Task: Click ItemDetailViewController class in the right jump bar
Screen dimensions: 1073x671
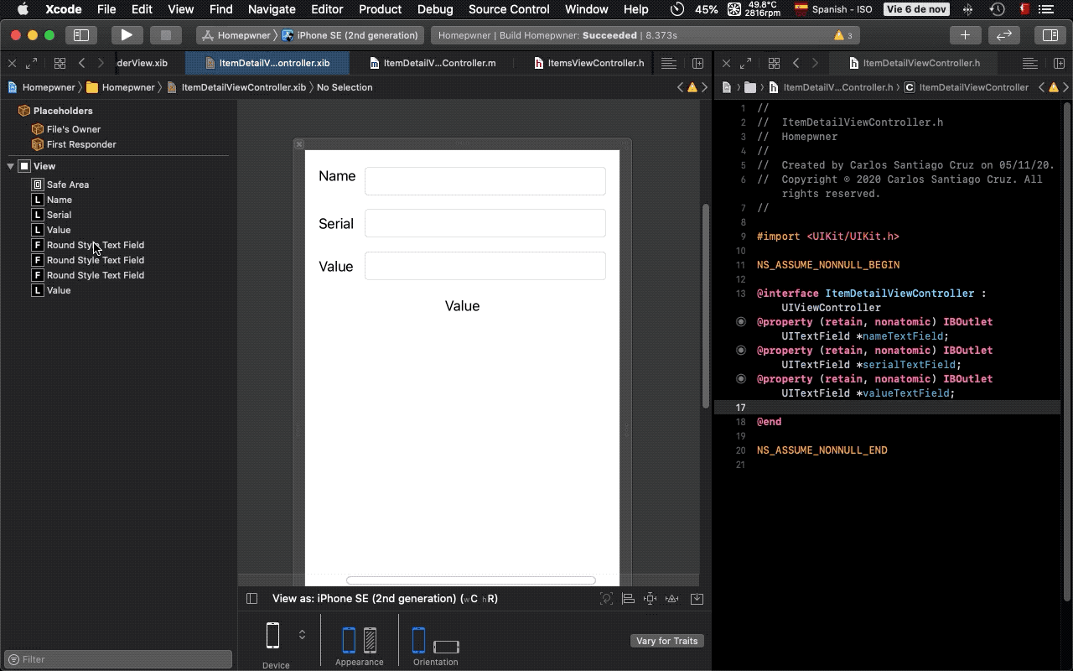Action: coord(966,87)
